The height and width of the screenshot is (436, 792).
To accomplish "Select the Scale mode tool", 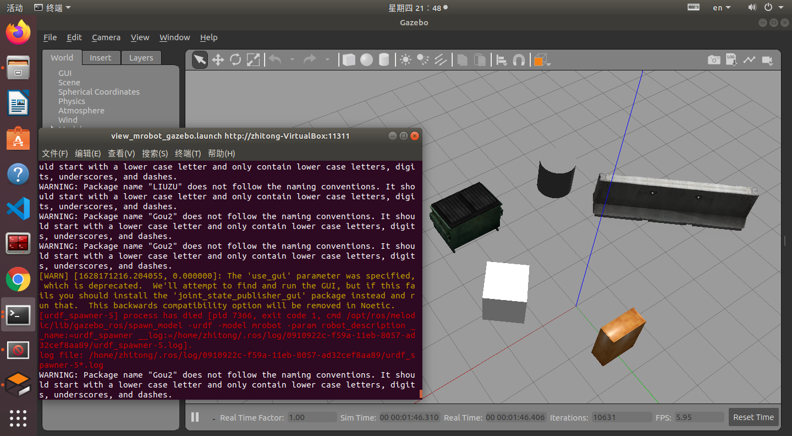I will (253, 60).
